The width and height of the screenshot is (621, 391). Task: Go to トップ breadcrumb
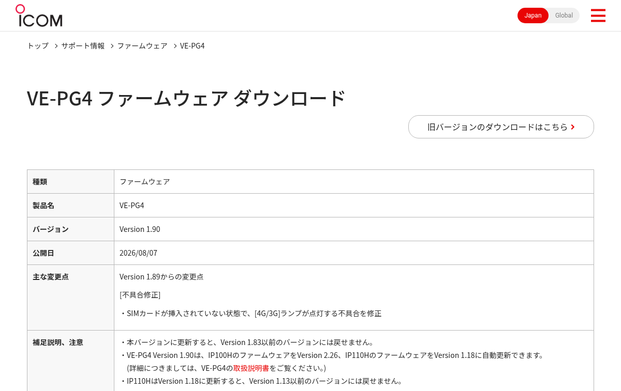pyautogui.click(x=38, y=46)
